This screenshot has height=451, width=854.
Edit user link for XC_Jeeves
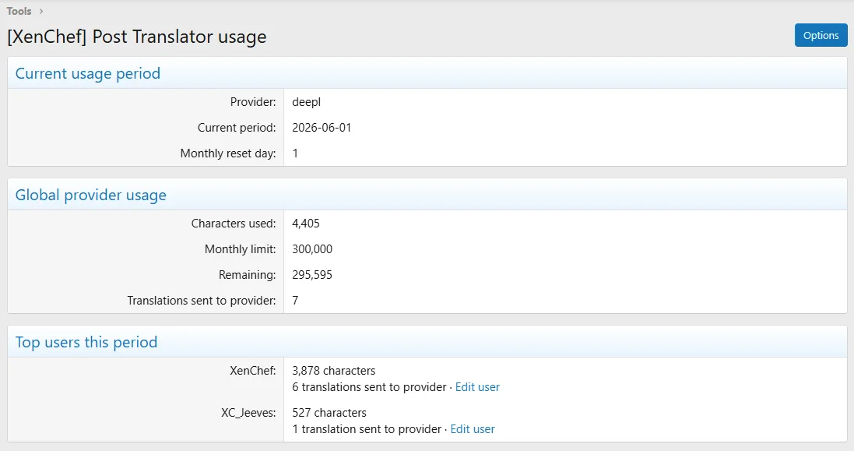coord(473,429)
